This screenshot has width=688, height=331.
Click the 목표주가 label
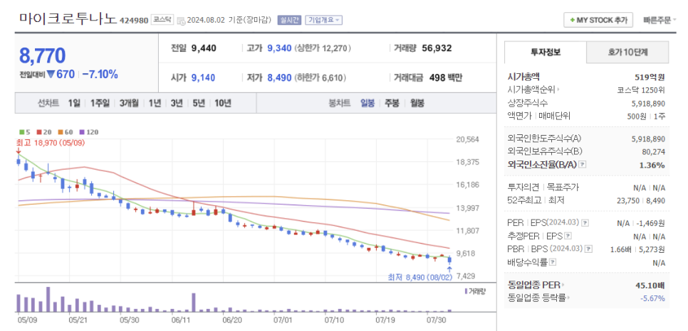(x=563, y=188)
